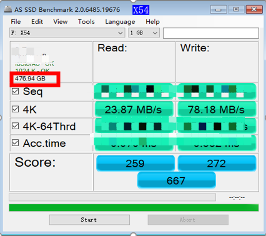
Task: Toggle the 4K test checkbox
Action: point(15,109)
